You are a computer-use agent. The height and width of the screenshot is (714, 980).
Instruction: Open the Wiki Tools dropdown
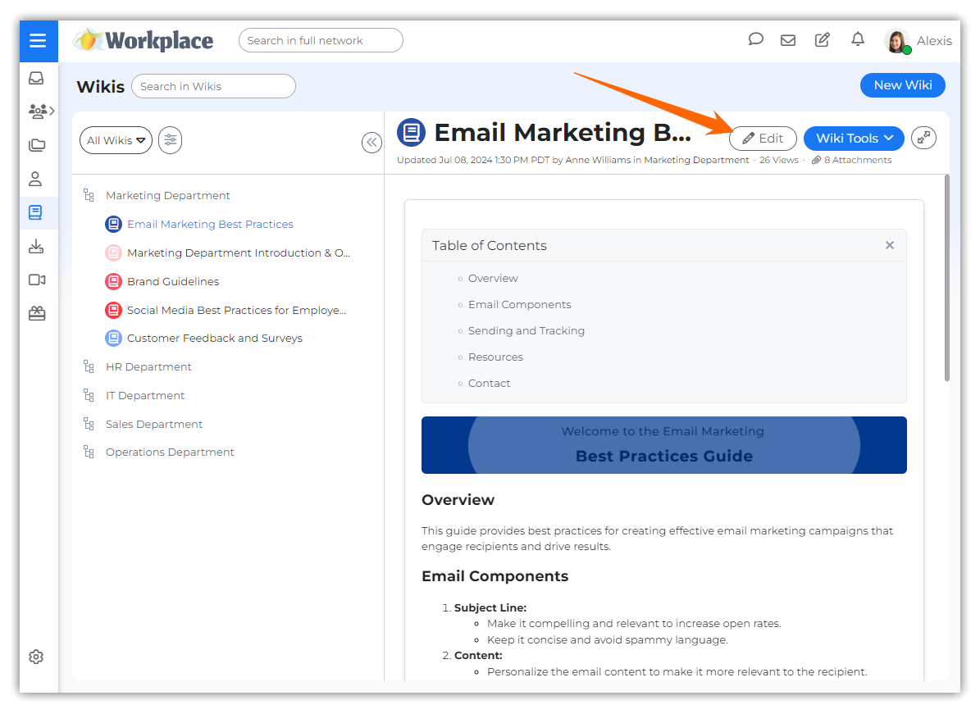click(854, 139)
